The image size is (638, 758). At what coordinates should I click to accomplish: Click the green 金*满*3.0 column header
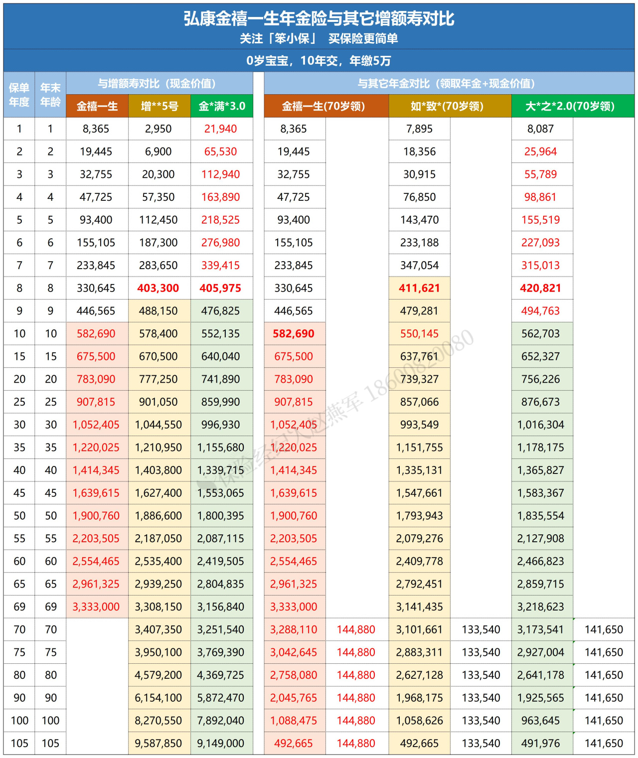pyautogui.click(x=221, y=106)
